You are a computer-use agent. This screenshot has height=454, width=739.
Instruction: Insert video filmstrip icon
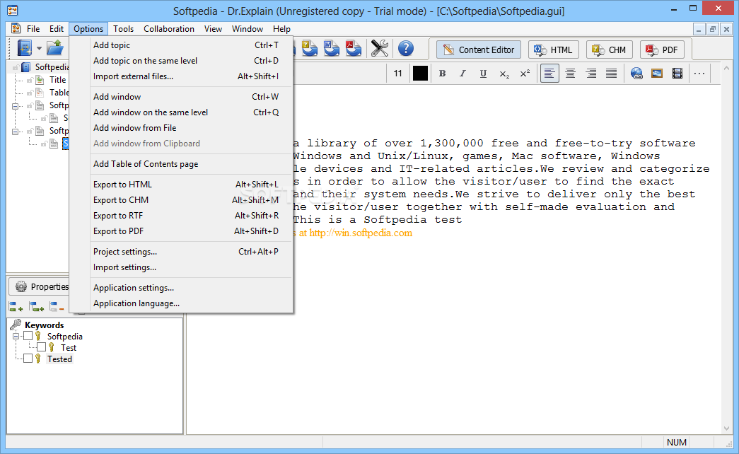click(x=677, y=73)
